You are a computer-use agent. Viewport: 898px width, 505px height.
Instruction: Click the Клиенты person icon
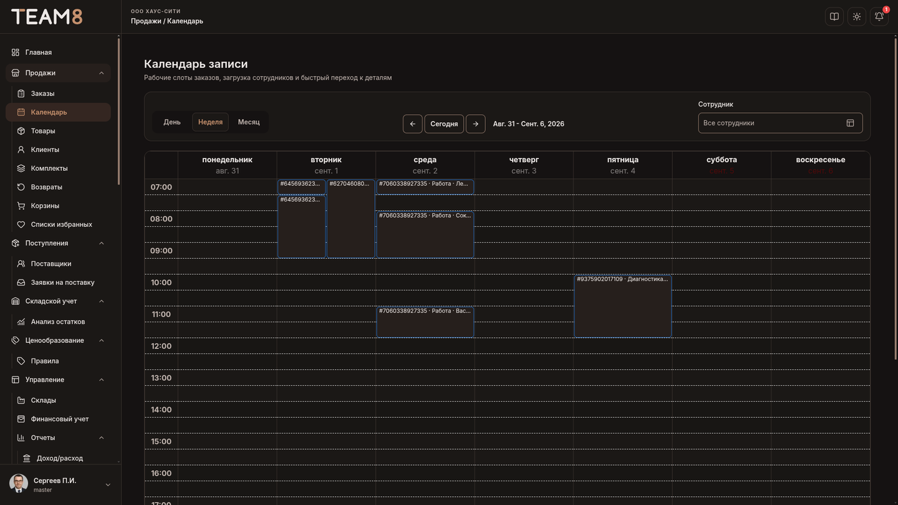coord(21,150)
